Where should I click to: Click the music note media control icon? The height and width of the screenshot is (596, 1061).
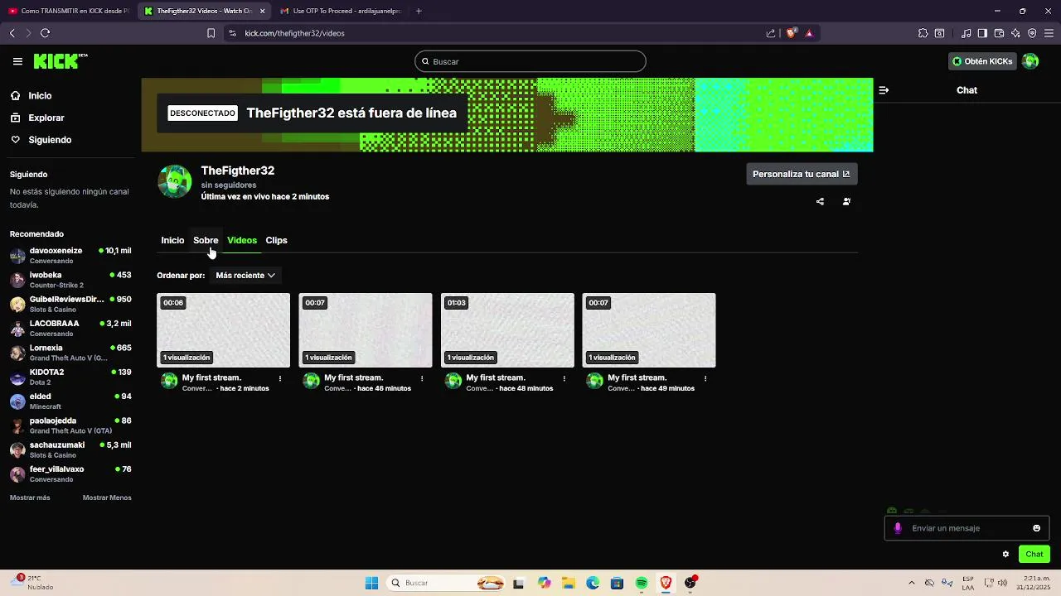click(967, 33)
